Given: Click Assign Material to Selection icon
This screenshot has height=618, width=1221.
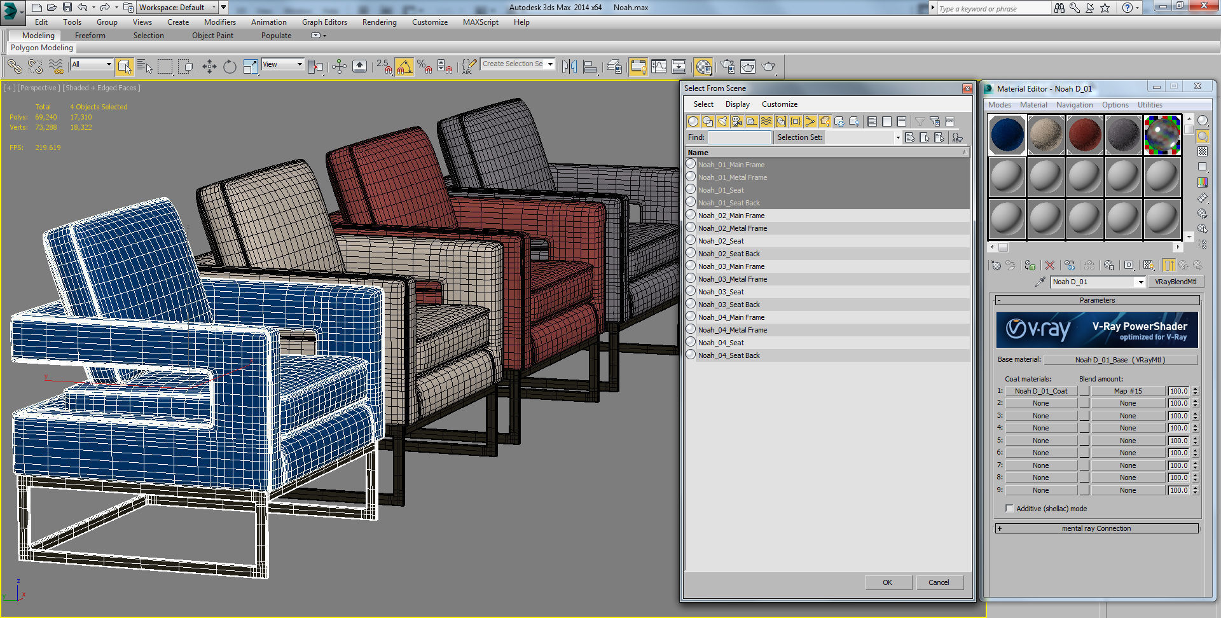Looking at the screenshot, I should 1030,265.
